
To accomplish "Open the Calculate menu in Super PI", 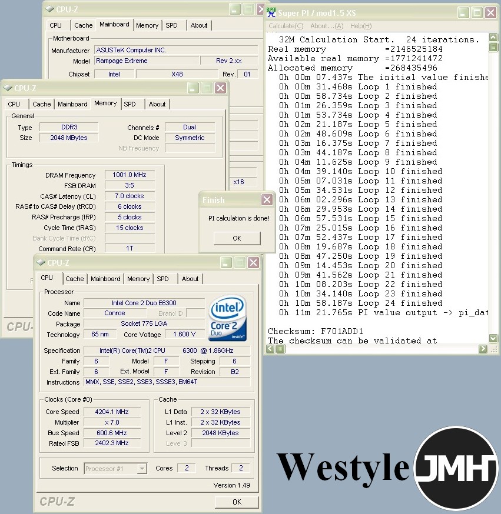I will point(286,26).
